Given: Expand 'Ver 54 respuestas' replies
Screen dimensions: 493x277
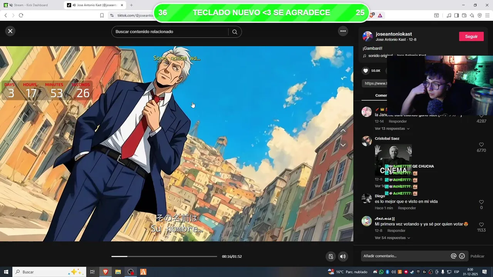Looking at the screenshot, I should 392,238.
